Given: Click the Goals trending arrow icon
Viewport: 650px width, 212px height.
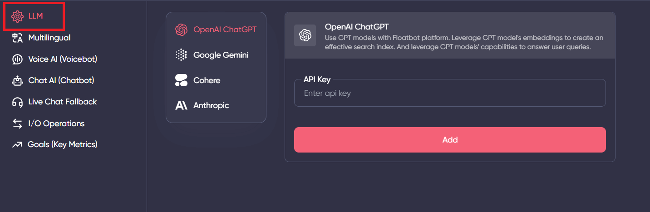Looking at the screenshot, I should pyautogui.click(x=17, y=145).
